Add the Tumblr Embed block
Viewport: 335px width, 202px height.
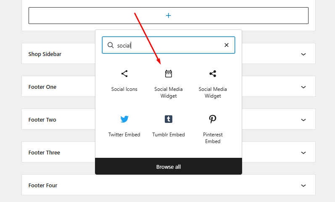pos(169,126)
